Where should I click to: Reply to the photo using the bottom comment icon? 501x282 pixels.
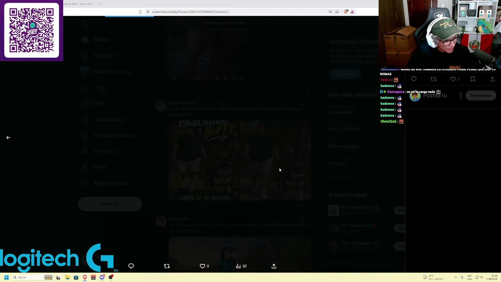(131, 266)
